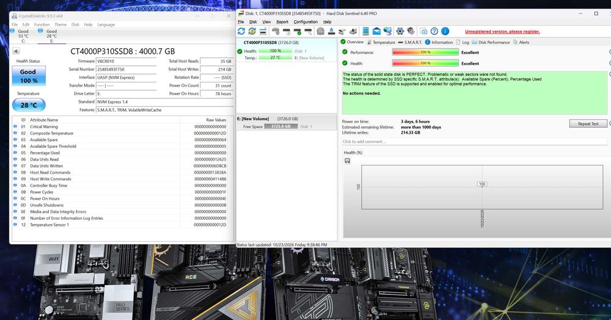Image resolution: width=611 pixels, height=320 pixels.
Task: Click the save floppy icon above health graph
Action: click(347, 161)
